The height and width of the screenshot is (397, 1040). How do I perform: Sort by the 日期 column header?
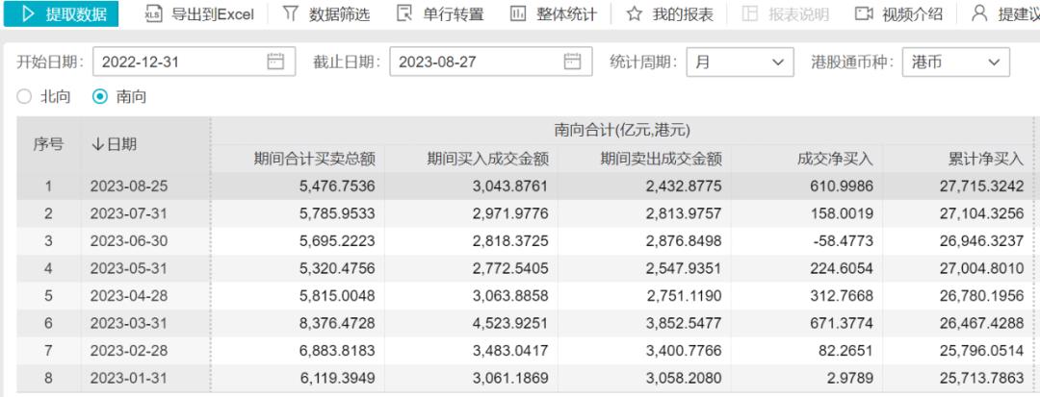pyautogui.click(x=114, y=144)
